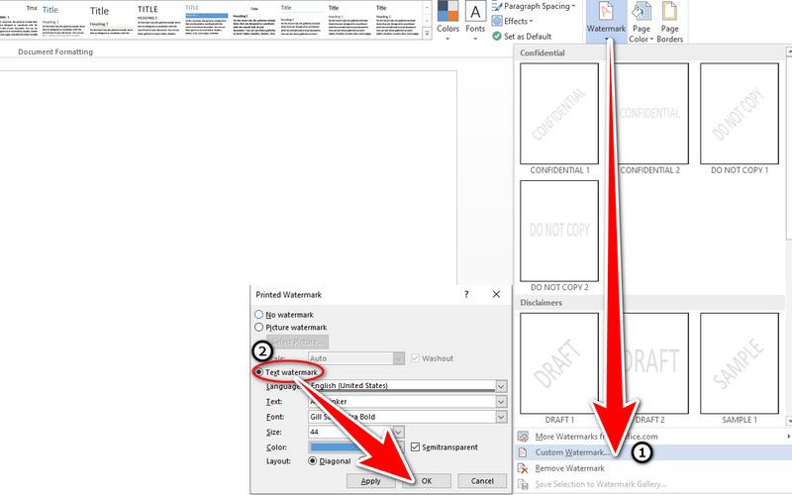Expand the document style gallery more arrow
Viewport: 792px width, 495px height.
coord(427,34)
